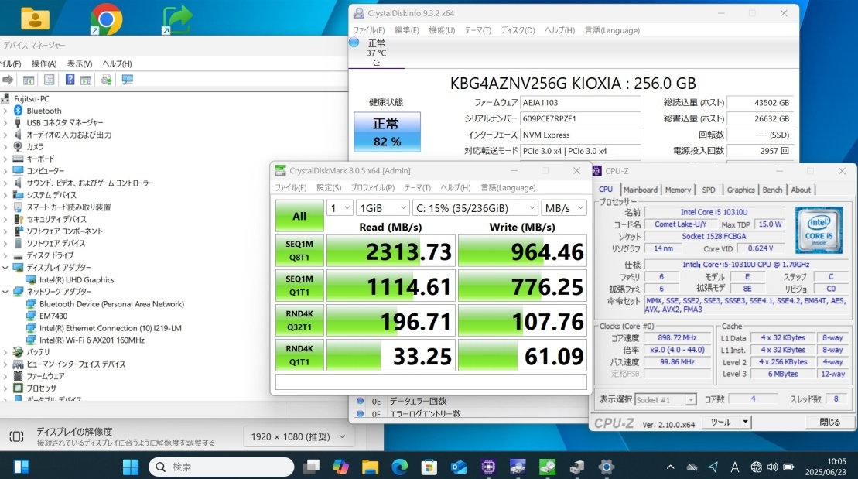Open 表示(V) menu in Device Manager

click(x=80, y=63)
